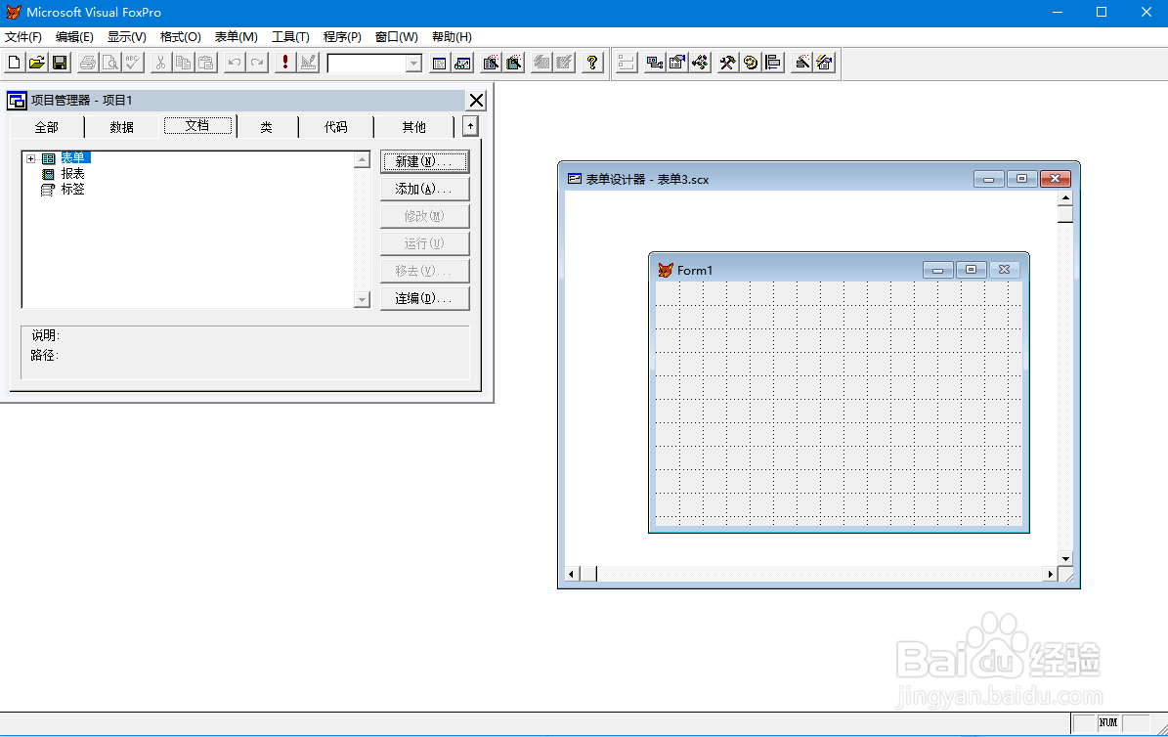The image size is (1168, 737).
Task: Click the New file toolbar icon
Action: point(14,63)
